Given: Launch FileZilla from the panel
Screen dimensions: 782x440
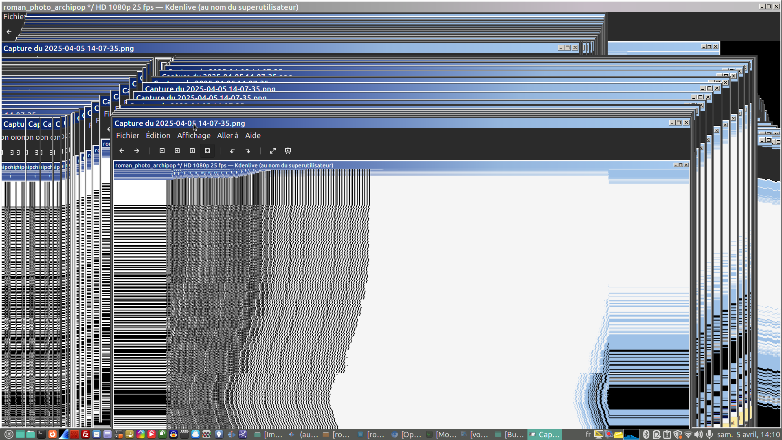Looking at the screenshot, I should tap(86, 434).
